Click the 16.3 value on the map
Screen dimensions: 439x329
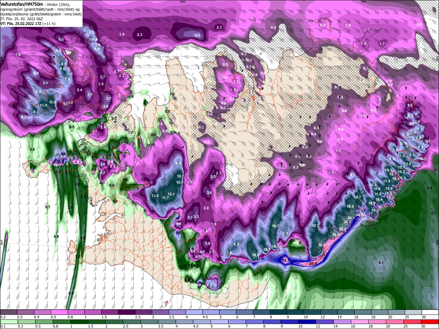coord(275,226)
